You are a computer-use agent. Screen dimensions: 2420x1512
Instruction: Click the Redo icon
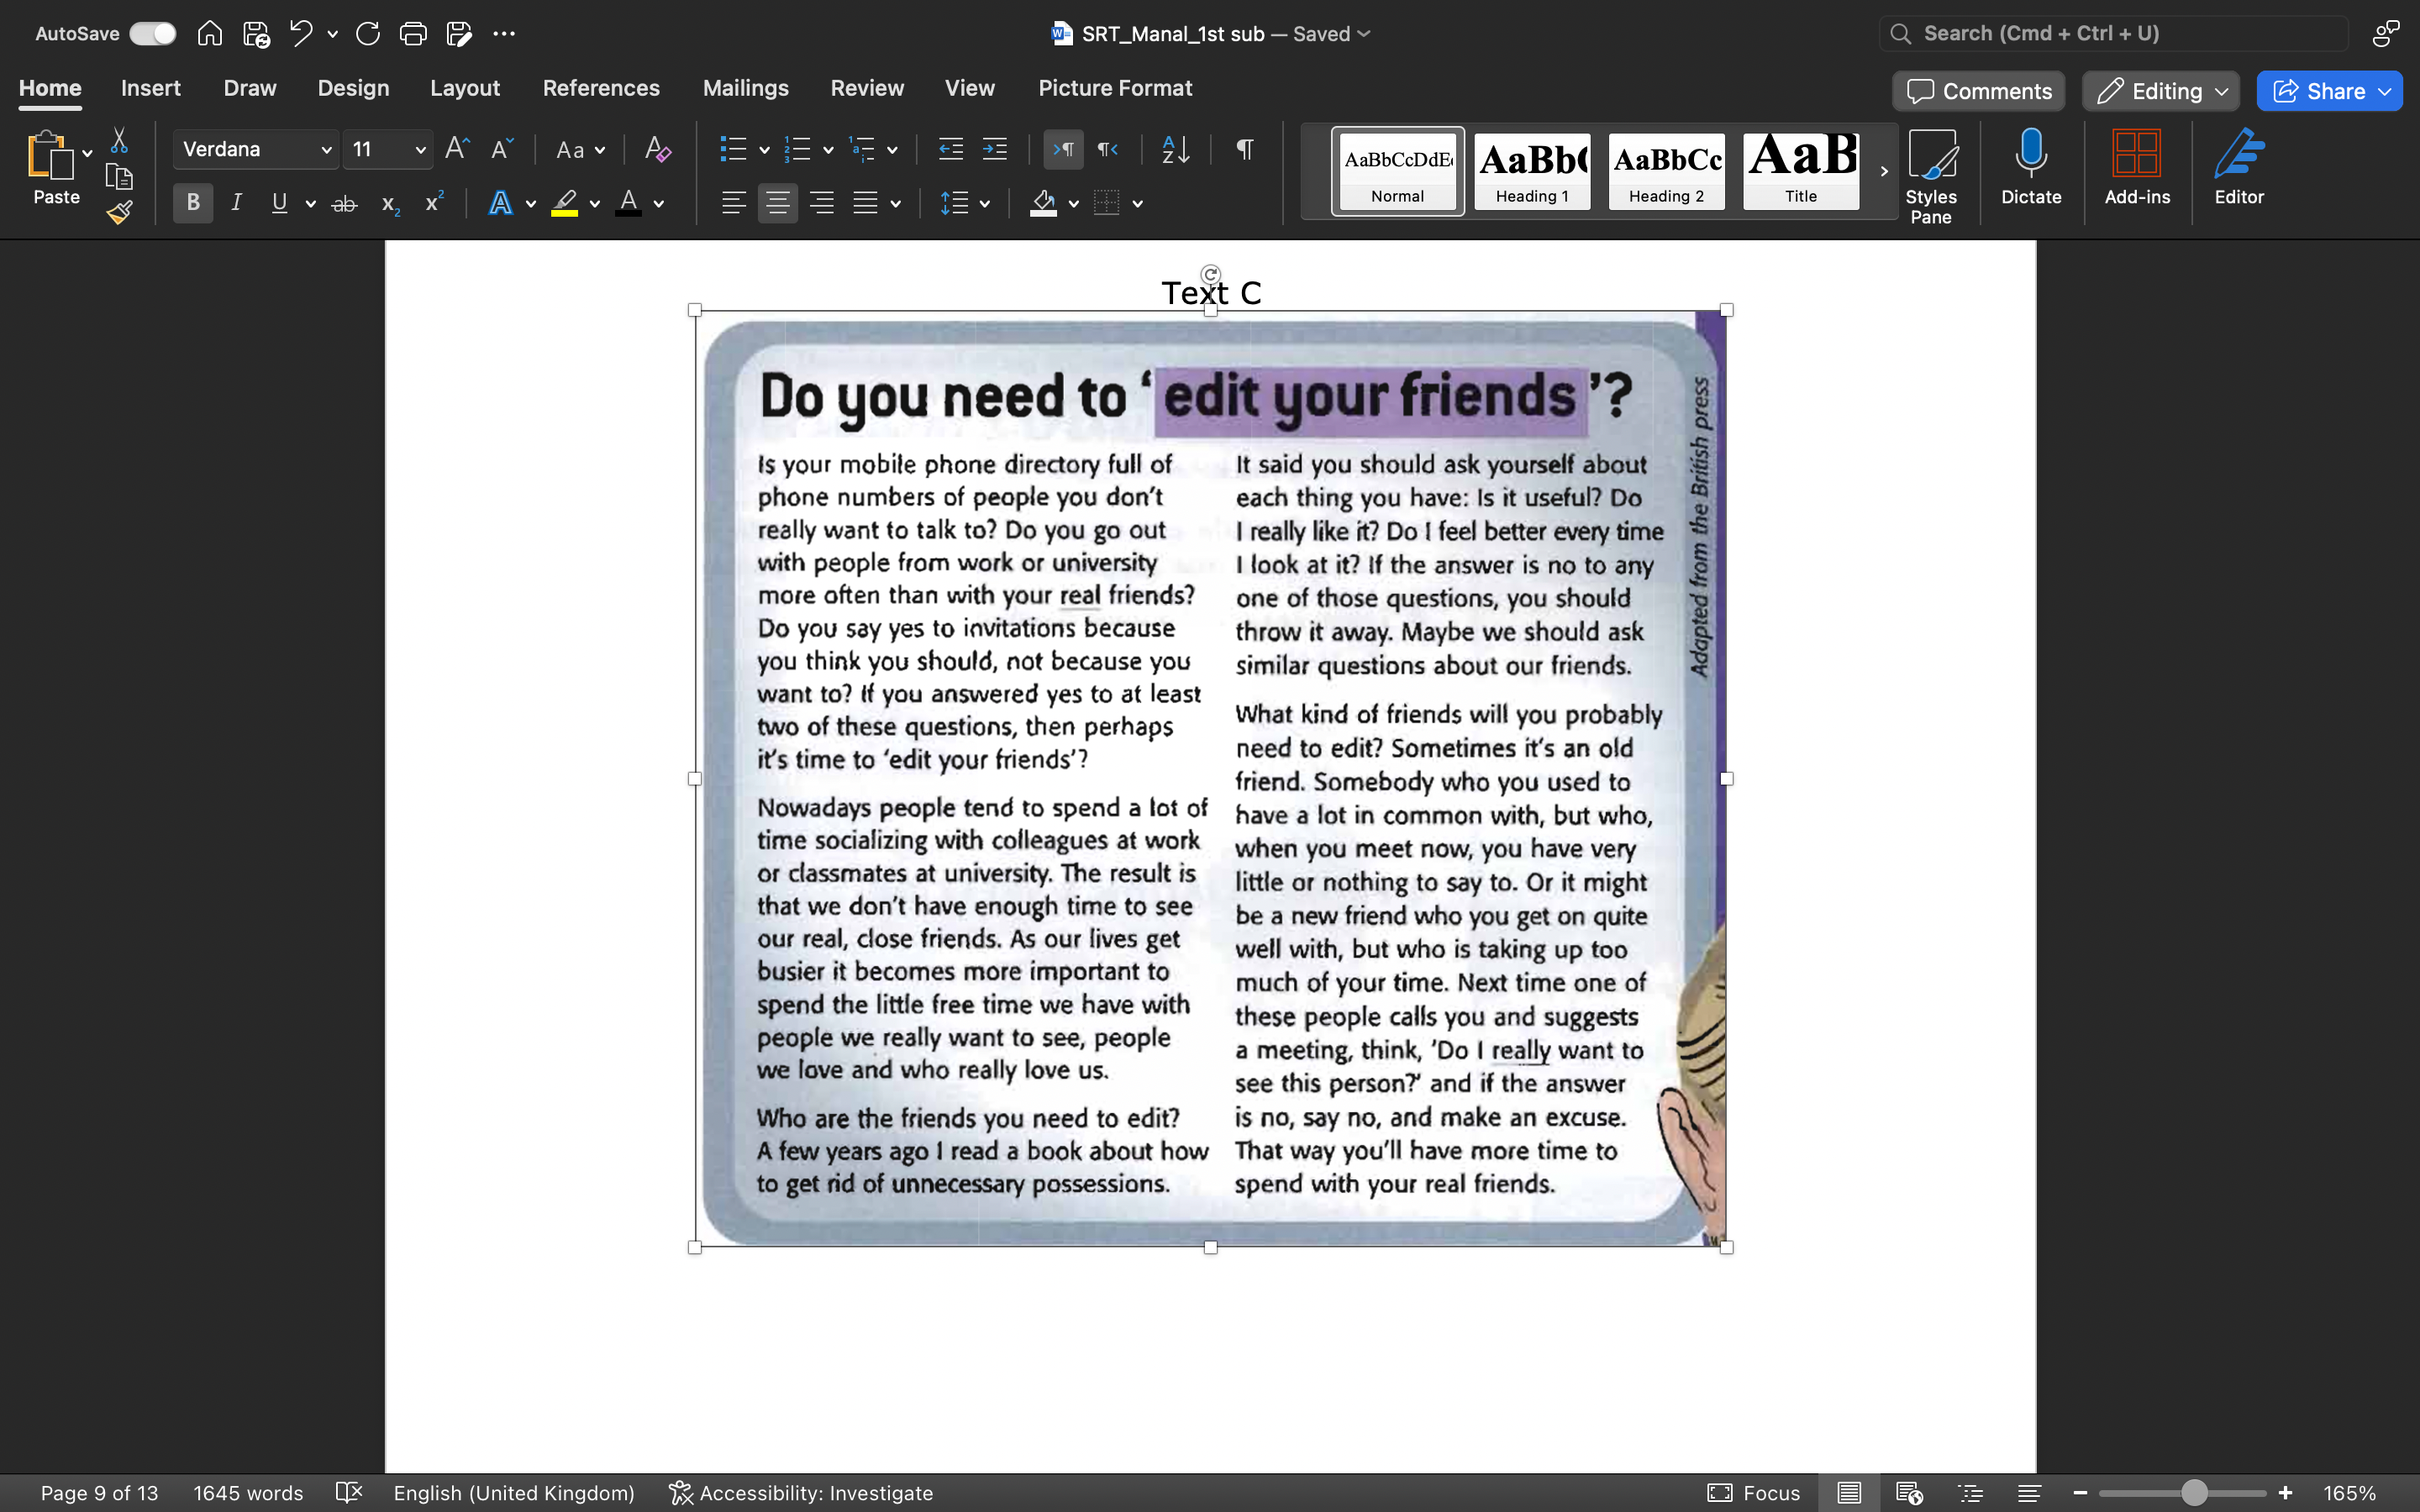tap(367, 33)
